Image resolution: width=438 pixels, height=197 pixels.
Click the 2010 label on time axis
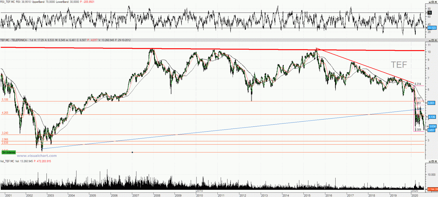click(x=199, y=191)
